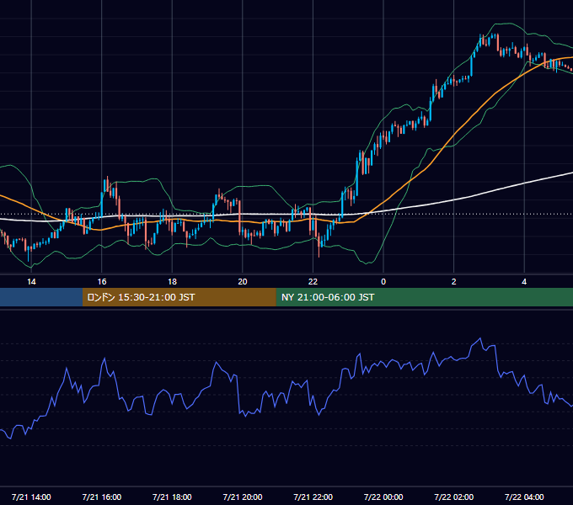Click the 18 hour label on price chart
Screen dimensions: 573x505
[x=172, y=282]
